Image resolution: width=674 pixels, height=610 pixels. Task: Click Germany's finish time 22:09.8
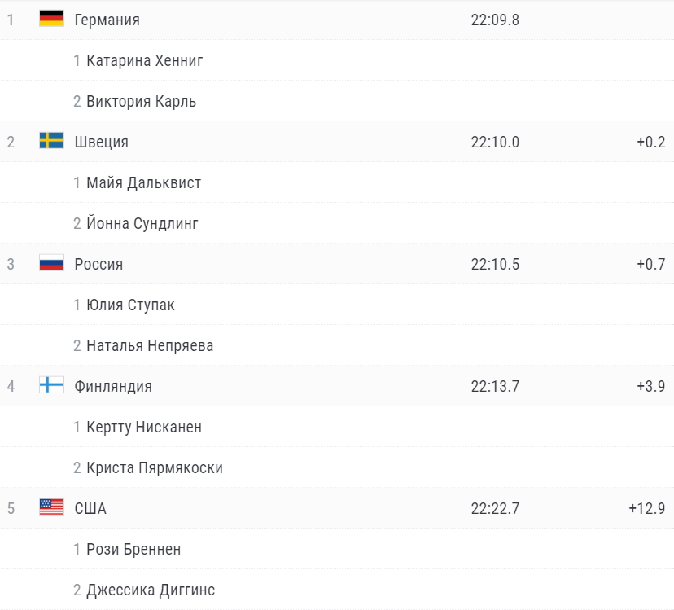(x=495, y=20)
